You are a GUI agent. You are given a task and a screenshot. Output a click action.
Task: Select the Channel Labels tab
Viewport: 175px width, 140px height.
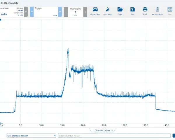point(102,130)
